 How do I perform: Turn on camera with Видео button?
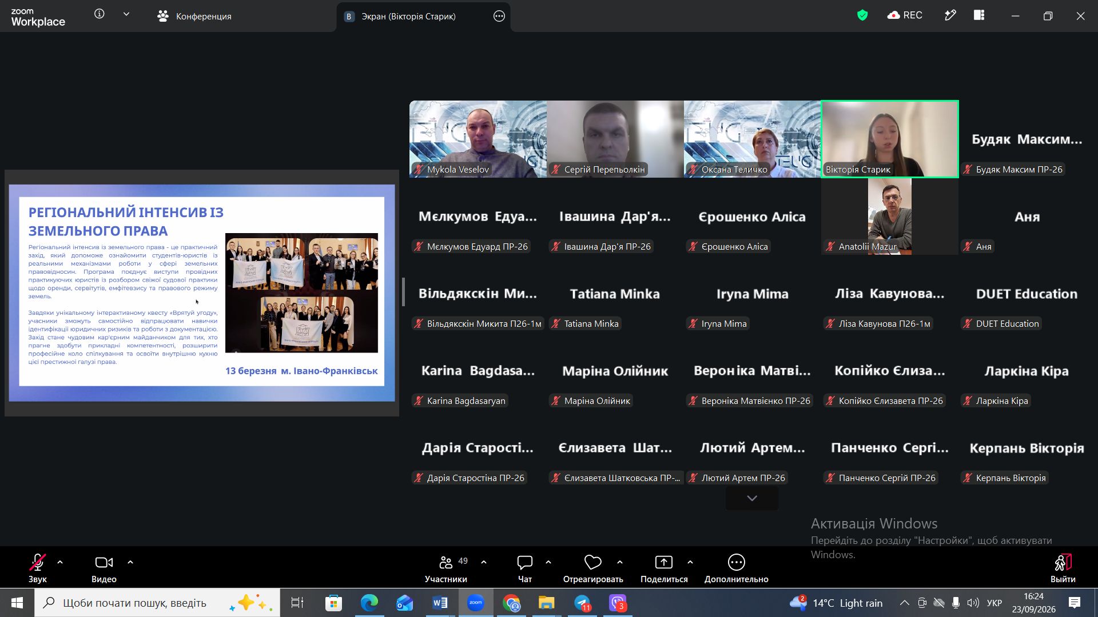coord(104,568)
